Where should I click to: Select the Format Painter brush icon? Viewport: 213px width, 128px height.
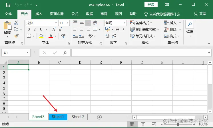pyautogui.click(x=17, y=36)
